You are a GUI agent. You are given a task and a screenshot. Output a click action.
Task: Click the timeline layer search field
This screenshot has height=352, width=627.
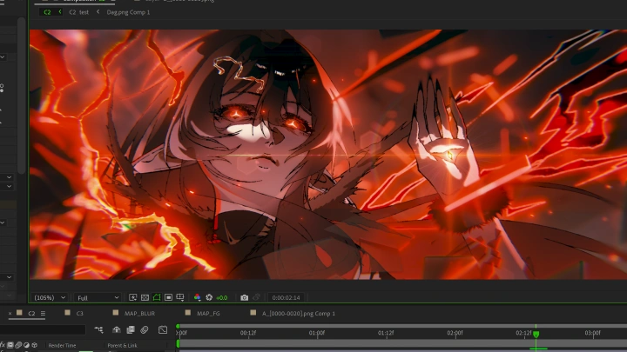[43, 329]
